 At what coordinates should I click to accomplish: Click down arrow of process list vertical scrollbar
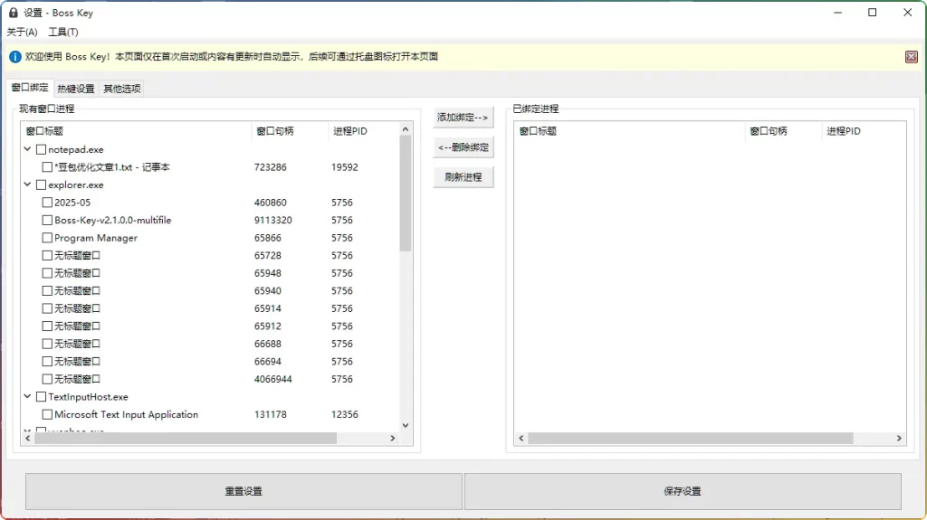point(405,425)
